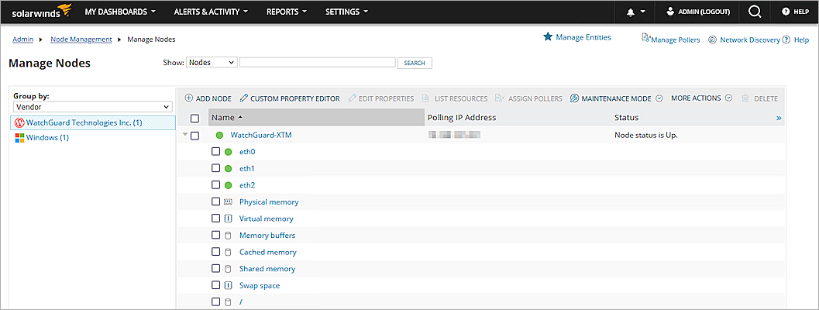Image resolution: width=819 pixels, height=310 pixels.
Task: Collapse the WatchGuard-XTM node tree
Action: [x=185, y=136]
